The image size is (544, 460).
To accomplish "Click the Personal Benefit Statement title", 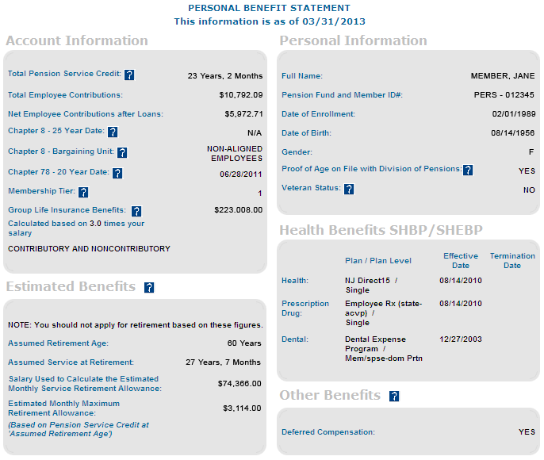I will [x=270, y=8].
